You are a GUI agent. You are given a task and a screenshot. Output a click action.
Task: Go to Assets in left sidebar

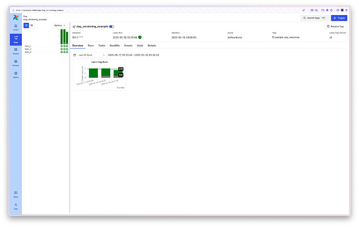[16, 50]
